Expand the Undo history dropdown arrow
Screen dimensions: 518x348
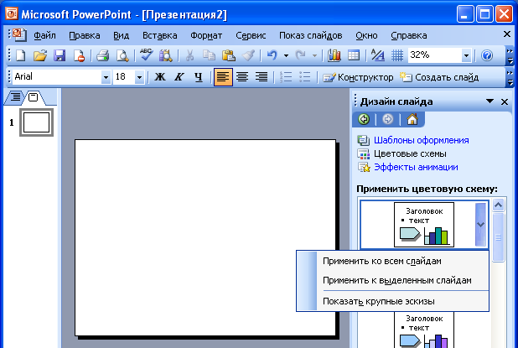pyautogui.click(x=286, y=55)
